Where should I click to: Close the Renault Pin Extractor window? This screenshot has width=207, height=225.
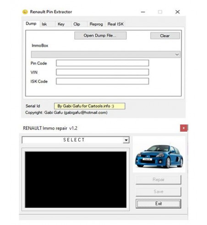pos(177,12)
